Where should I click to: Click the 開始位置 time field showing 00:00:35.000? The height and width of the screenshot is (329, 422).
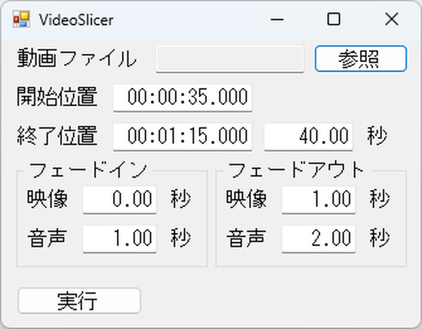tap(182, 97)
